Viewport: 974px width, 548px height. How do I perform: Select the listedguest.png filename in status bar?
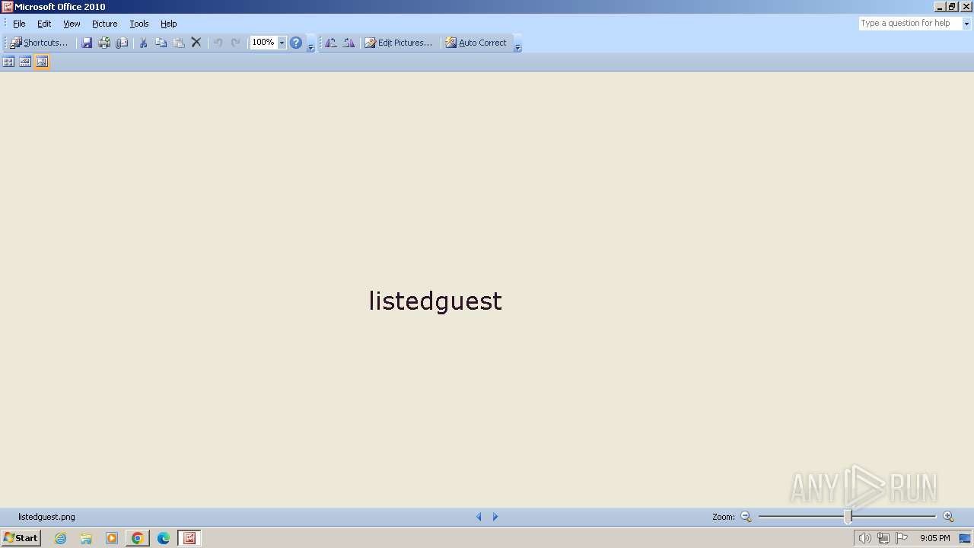[46, 517]
